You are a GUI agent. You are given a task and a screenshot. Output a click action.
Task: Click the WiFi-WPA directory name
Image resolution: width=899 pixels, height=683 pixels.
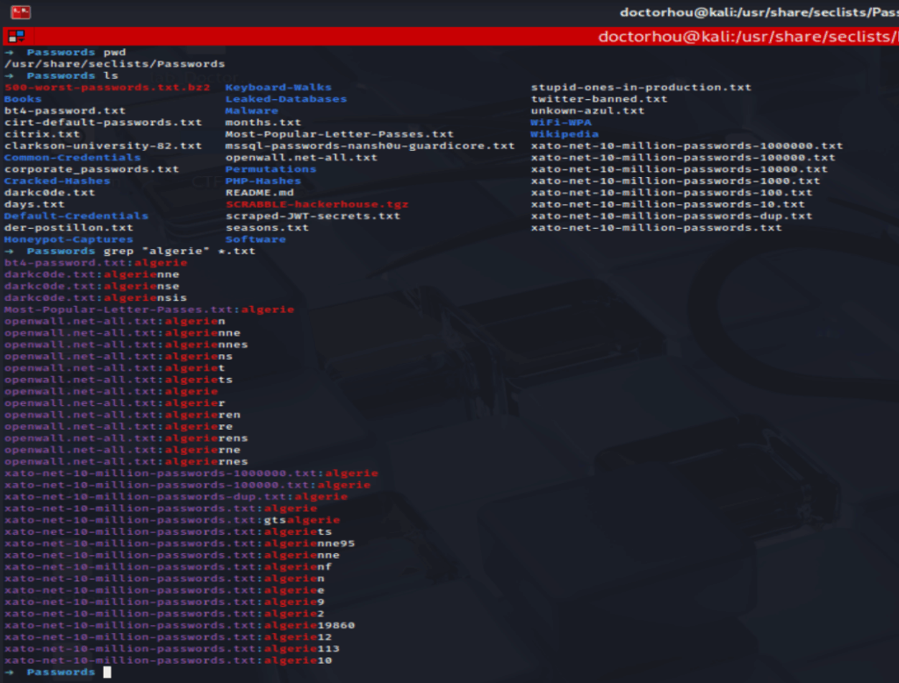coord(561,123)
